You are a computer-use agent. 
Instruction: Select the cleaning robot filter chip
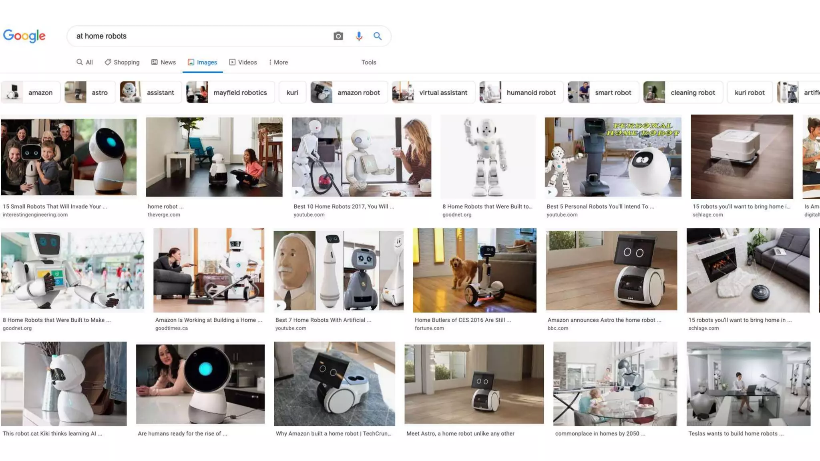683,92
